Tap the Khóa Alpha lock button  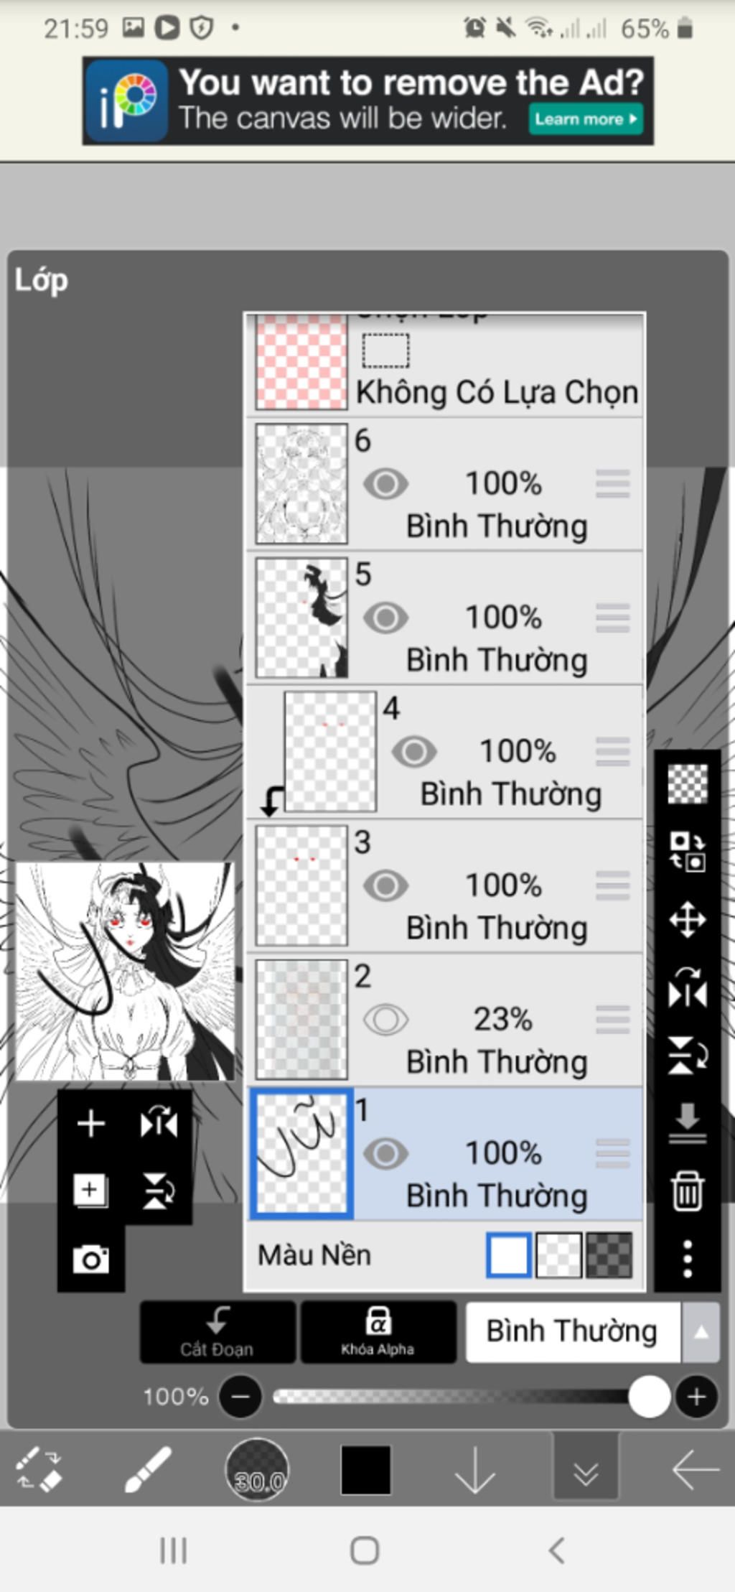[378, 1332]
